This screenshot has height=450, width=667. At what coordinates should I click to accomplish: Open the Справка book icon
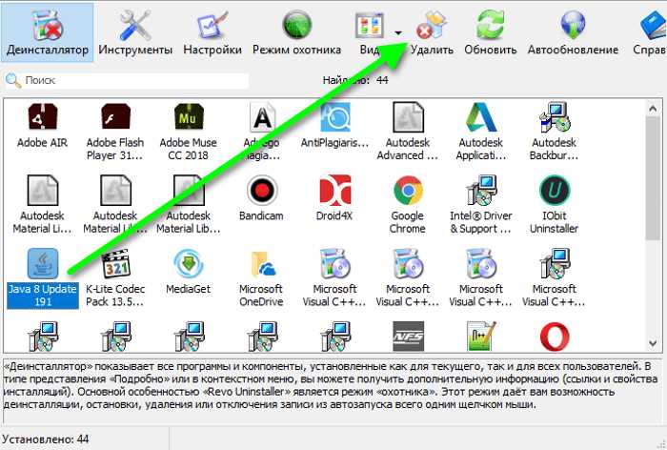[654, 26]
